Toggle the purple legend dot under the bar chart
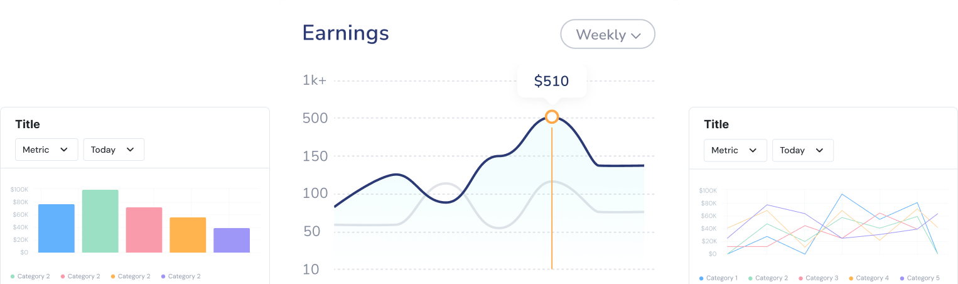Screen dimensions: 958x284 click(x=163, y=276)
